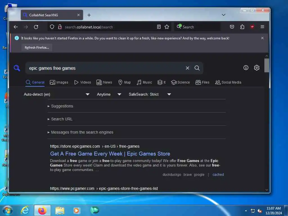This screenshot has height=216, width=288.
Task: Open the tracking protection shield icon
Action: 52,27
